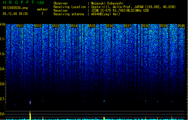Select the Observer field label
This screenshot has height=120, width=188.
tap(61, 3)
